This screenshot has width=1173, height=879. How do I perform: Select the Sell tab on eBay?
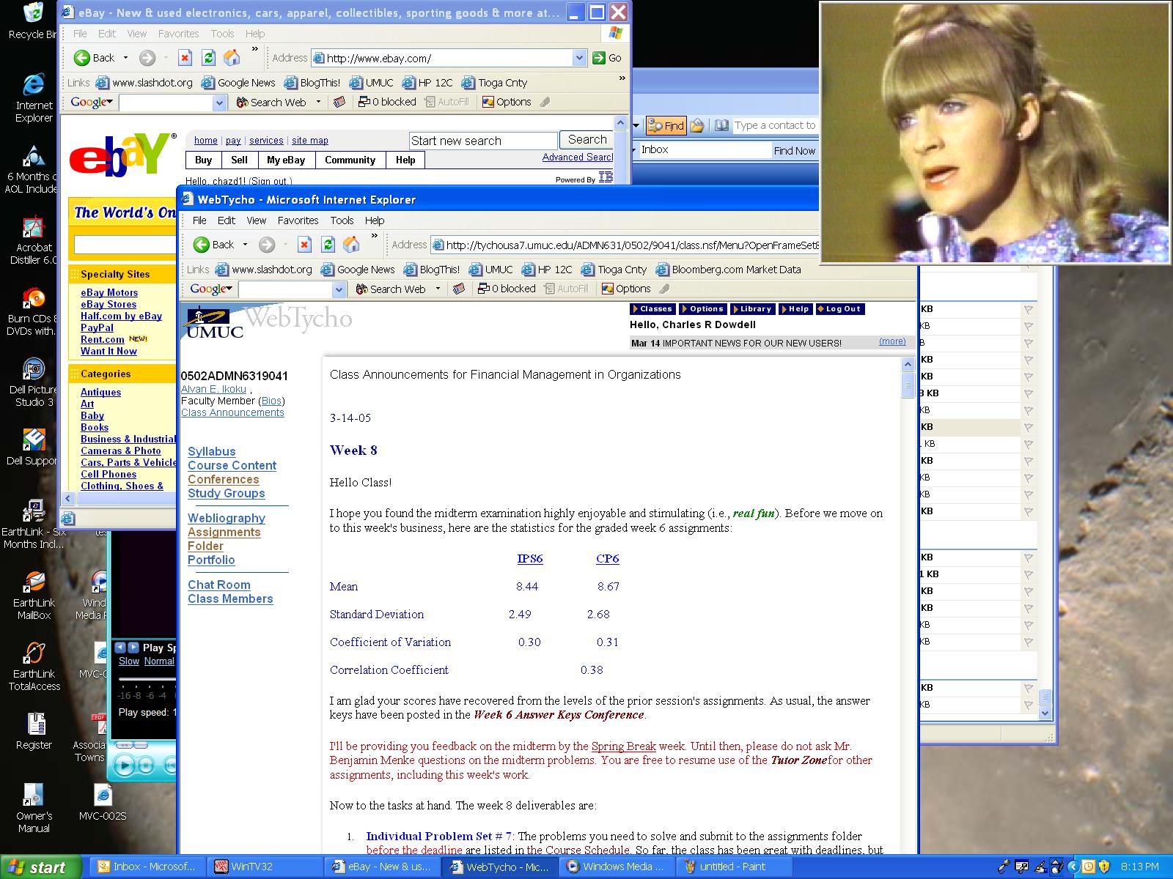coord(240,160)
